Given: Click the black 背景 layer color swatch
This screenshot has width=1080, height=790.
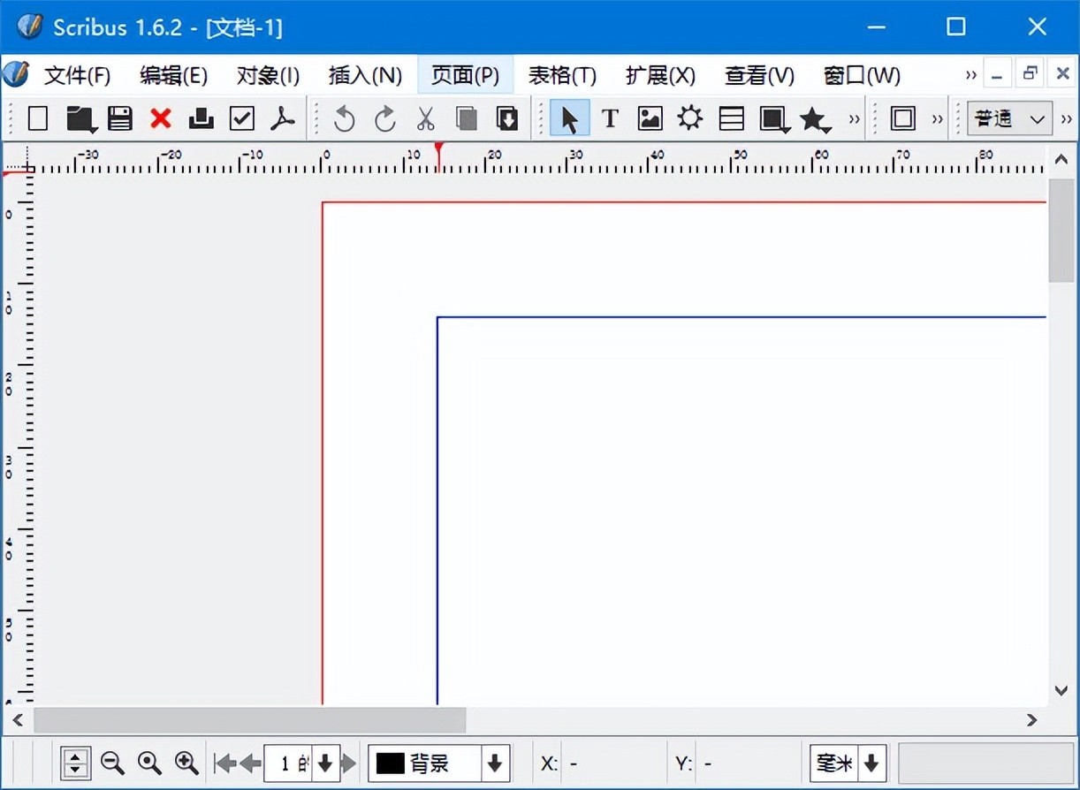Looking at the screenshot, I should 390,763.
